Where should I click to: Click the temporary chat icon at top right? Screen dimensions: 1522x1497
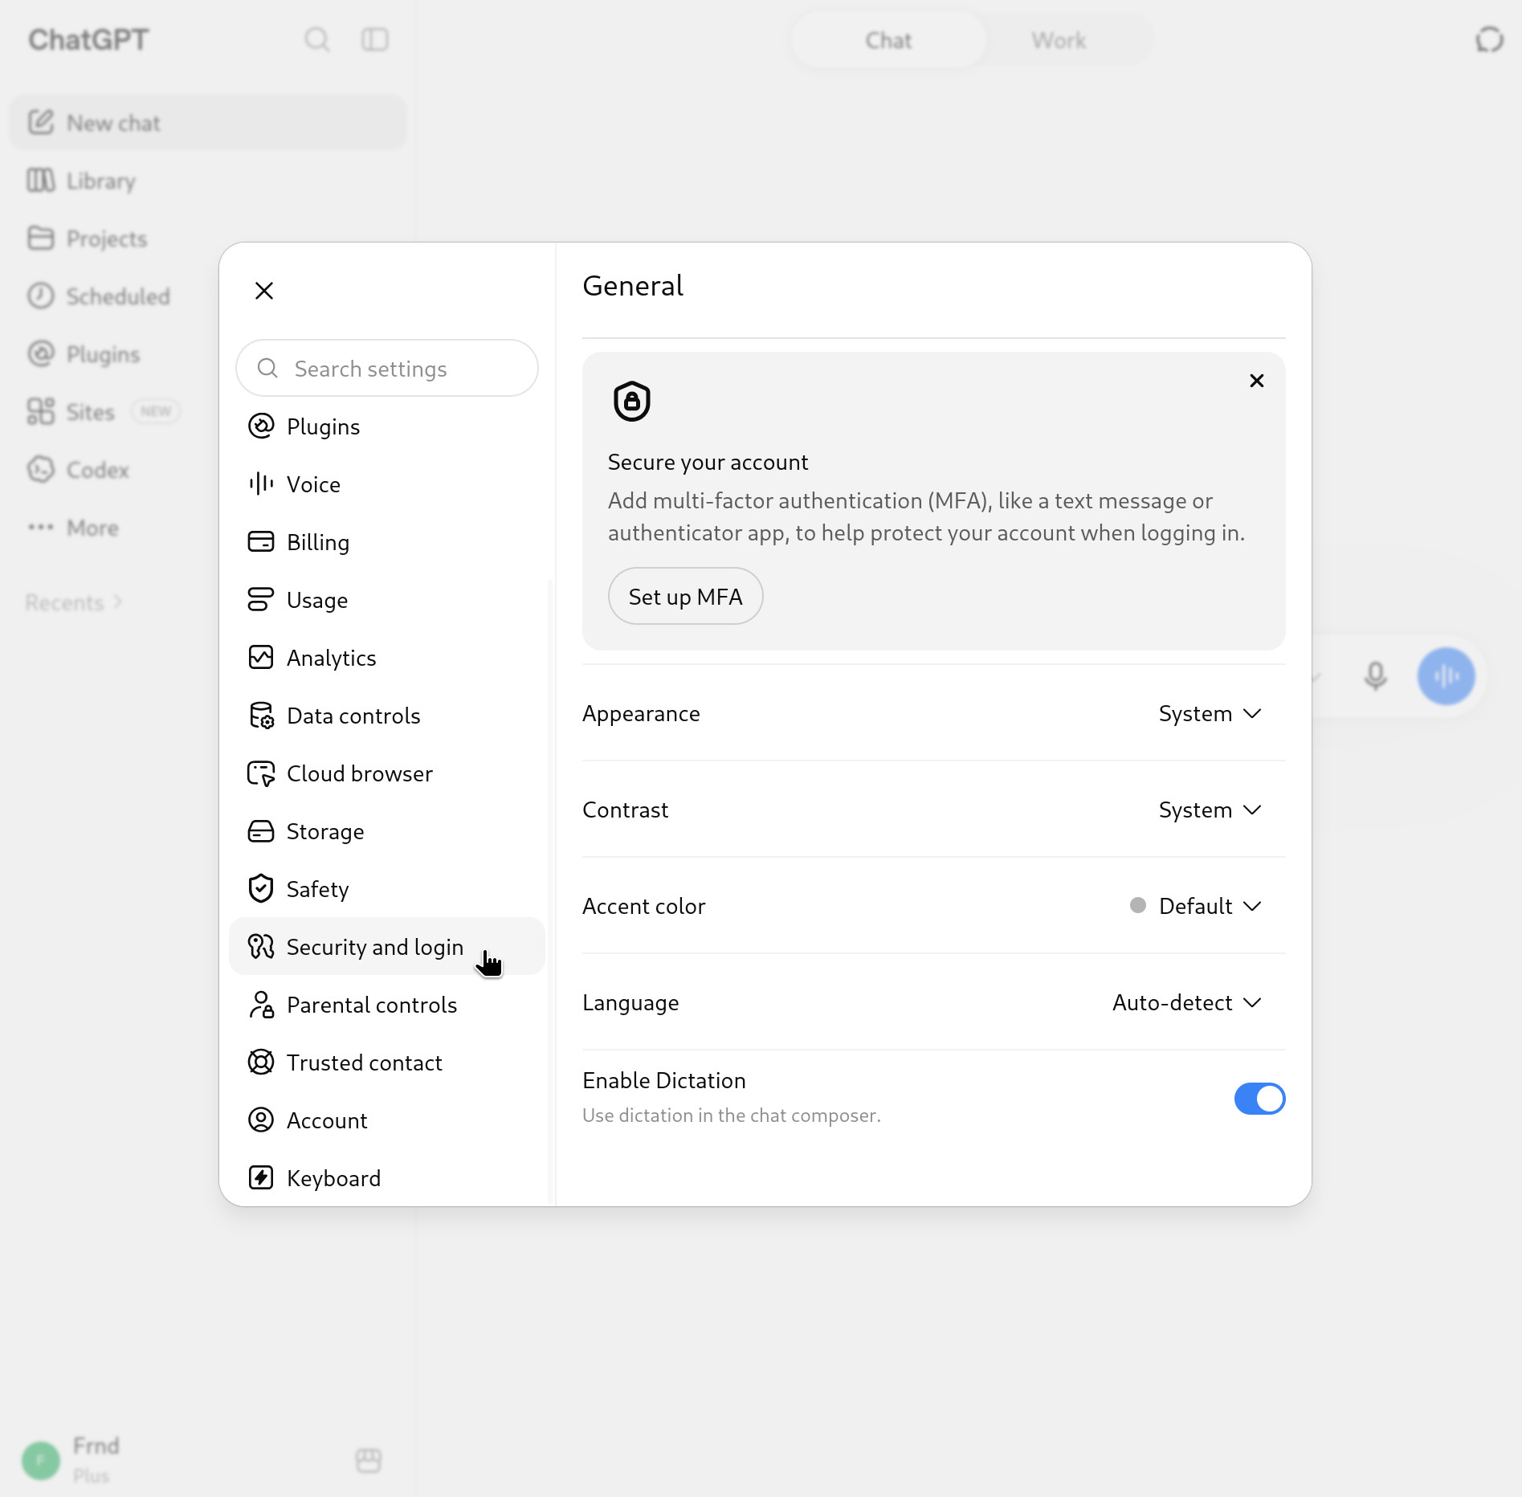[x=1489, y=39]
